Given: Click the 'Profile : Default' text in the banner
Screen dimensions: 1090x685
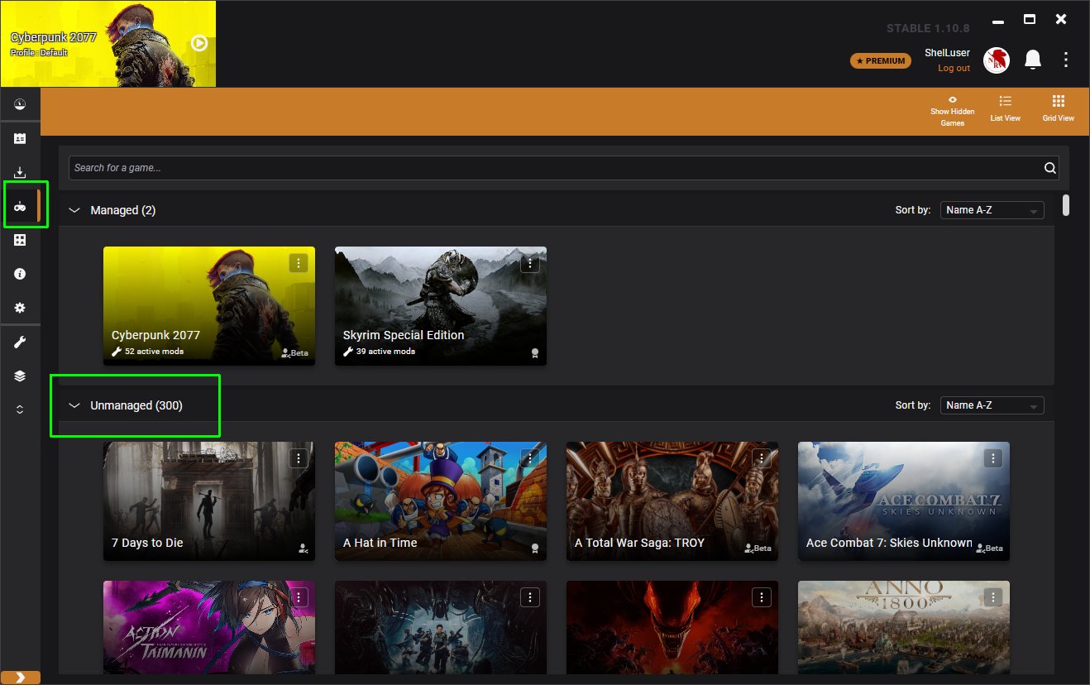Looking at the screenshot, I should (39, 53).
